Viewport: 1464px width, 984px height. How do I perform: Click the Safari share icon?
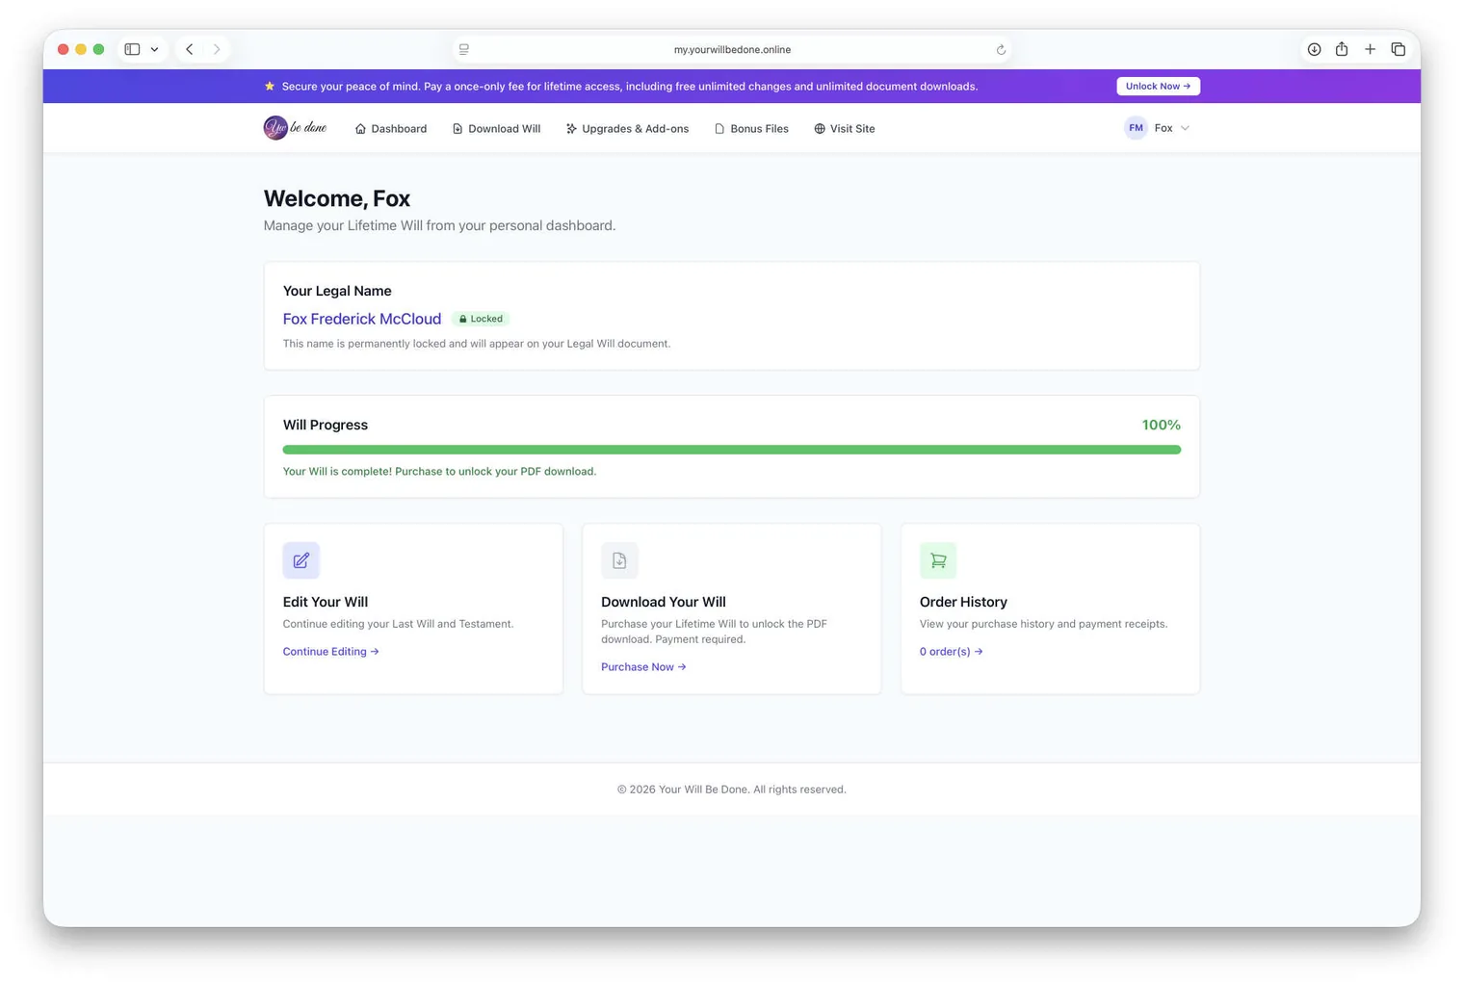1342,48
